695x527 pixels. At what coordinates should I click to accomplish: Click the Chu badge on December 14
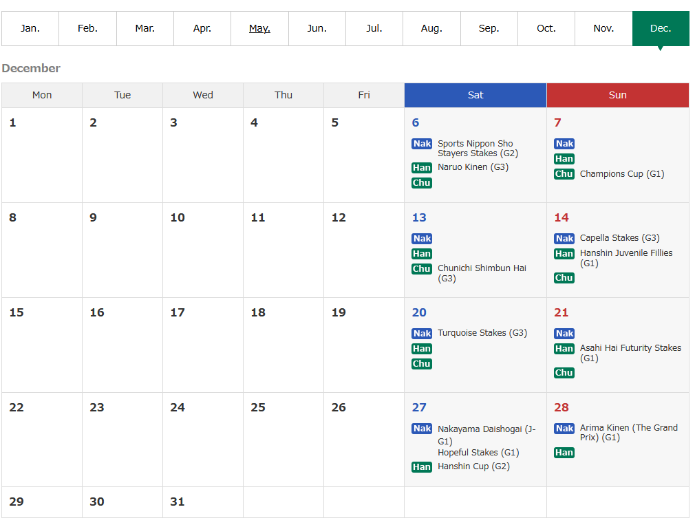tap(564, 277)
